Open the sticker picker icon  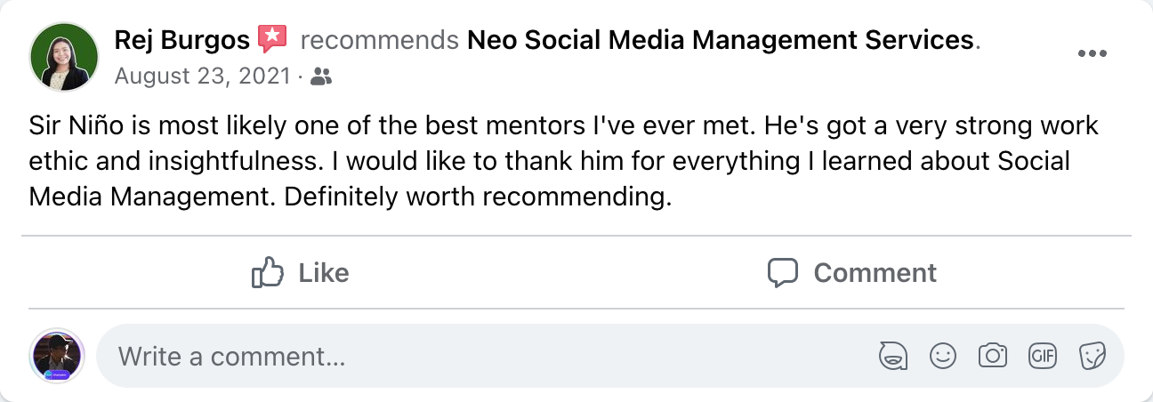[1092, 357]
